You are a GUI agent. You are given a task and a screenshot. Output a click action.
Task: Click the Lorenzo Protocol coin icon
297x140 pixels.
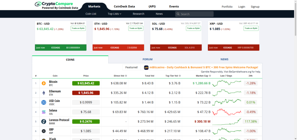44,122
